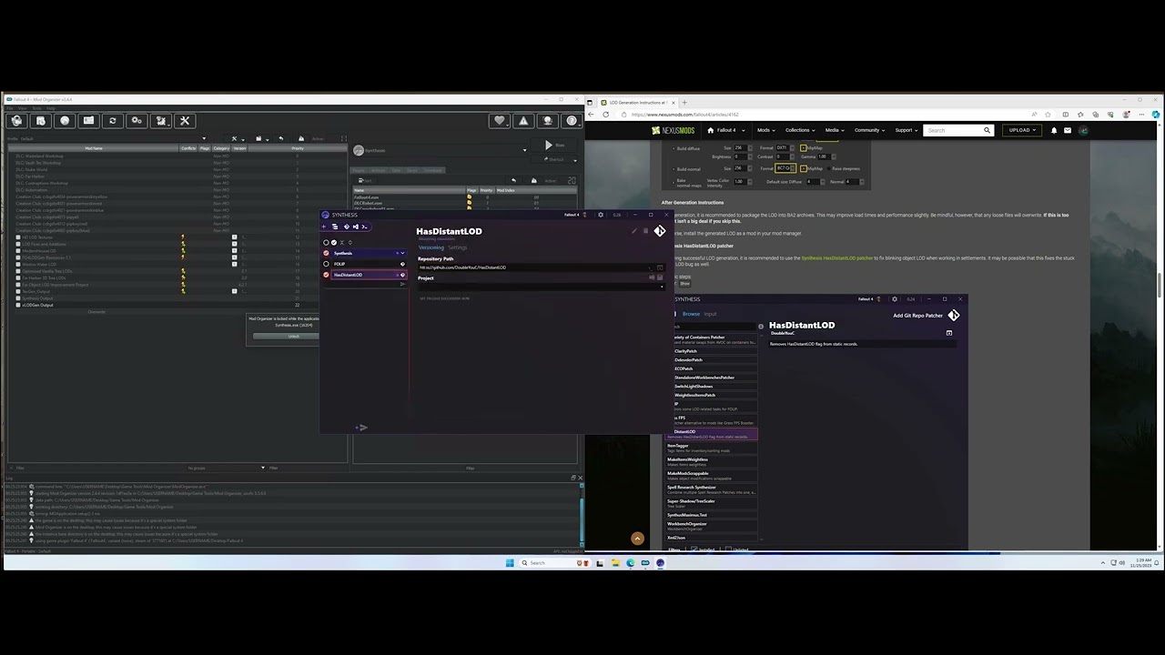Toggle Weston Water LOD mod checkbox
Image resolution: width=1165 pixels, height=655 pixels.
[x=18, y=265]
